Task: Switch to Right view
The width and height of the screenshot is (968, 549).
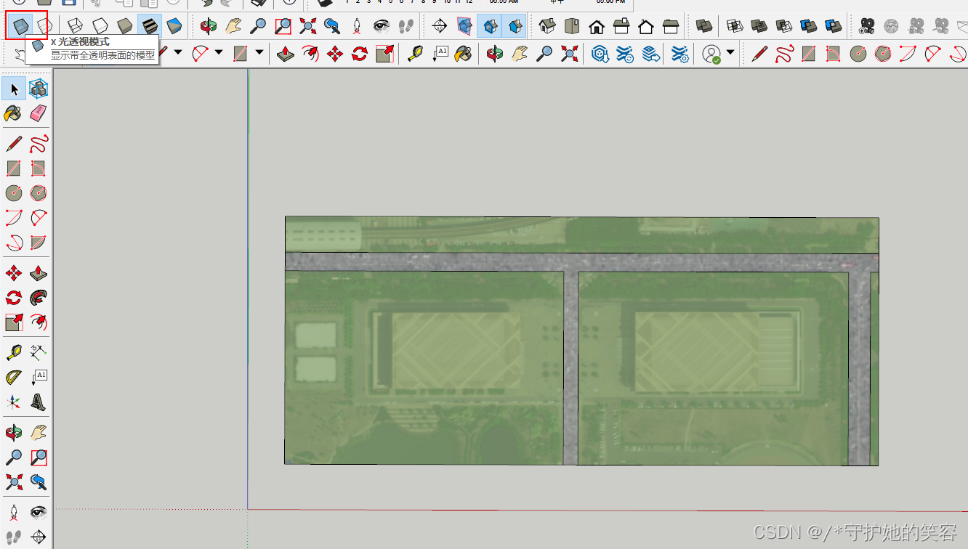Action: click(621, 27)
